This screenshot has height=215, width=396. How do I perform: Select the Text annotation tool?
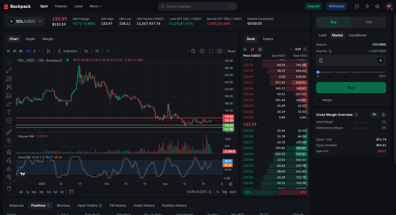(x=9, y=112)
